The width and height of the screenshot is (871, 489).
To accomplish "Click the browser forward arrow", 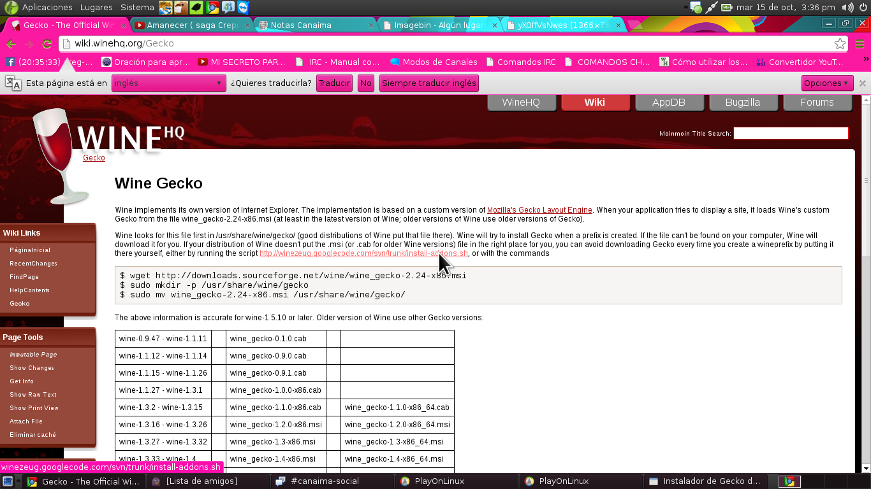I will [29, 44].
